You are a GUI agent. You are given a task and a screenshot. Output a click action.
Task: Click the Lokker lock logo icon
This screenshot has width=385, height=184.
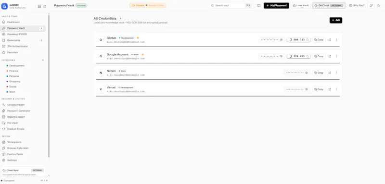[4, 6]
